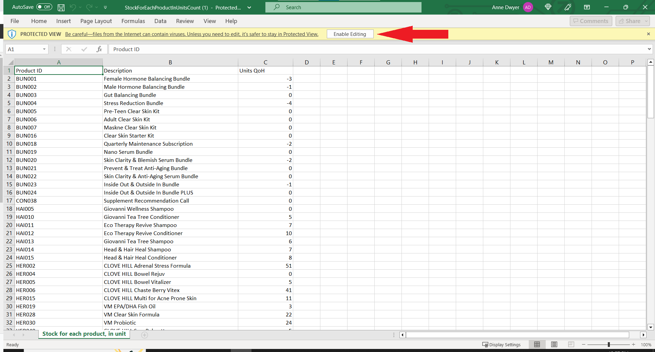Select column C header
Image resolution: width=655 pixels, height=352 pixels.
tap(265, 62)
